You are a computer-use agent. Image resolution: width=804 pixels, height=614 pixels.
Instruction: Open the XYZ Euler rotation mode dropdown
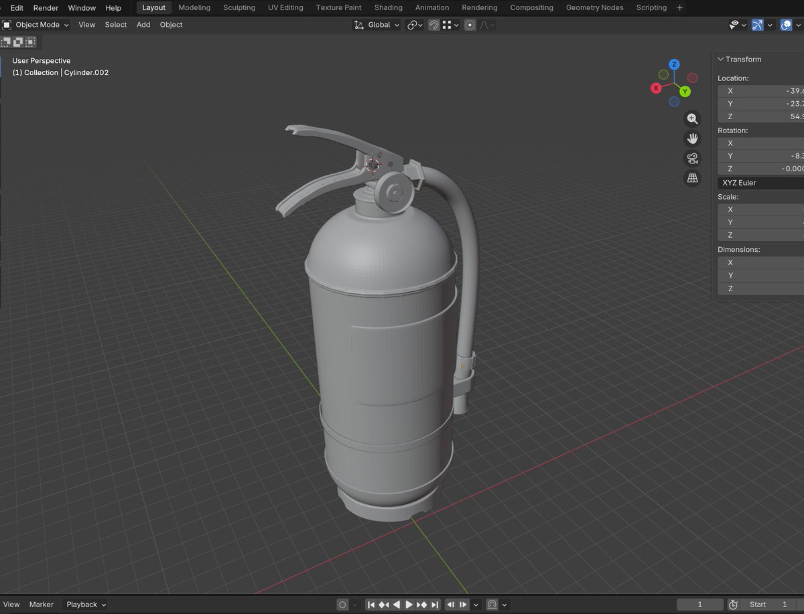(x=760, y=183)
